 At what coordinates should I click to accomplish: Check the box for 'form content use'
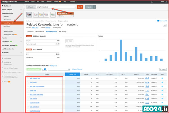[28, 107]
